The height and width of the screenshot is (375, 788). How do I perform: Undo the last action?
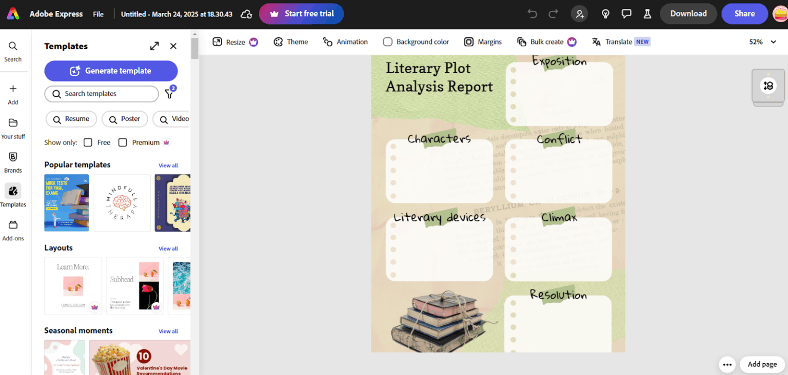tap(533, 14)
